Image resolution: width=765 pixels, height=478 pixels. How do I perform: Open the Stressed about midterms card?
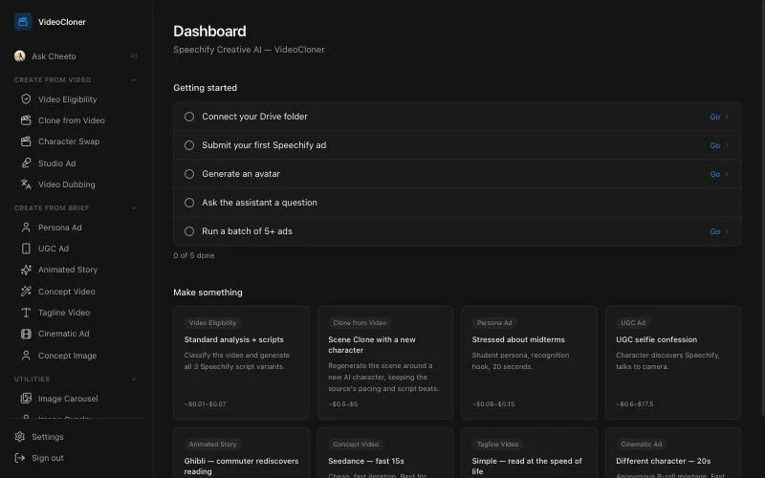(530, 362)
